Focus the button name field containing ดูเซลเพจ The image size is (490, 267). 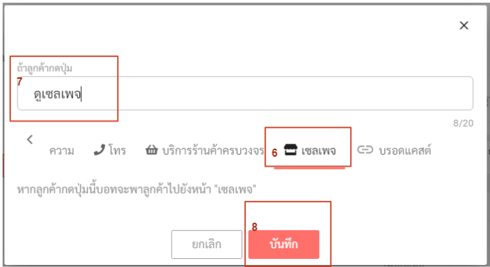(x=245, y=93)
